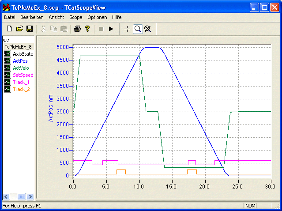Viewport: 282px width, 211px height.
Task: Open the Ansicht menu
Action: point(56,18)
